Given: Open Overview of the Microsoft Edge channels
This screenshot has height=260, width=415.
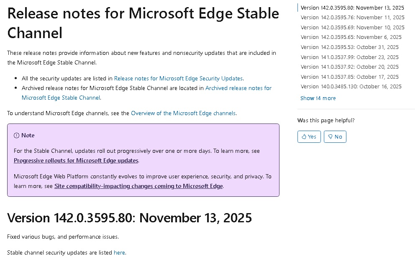Looking at the screenshot, I should [183, 113].
